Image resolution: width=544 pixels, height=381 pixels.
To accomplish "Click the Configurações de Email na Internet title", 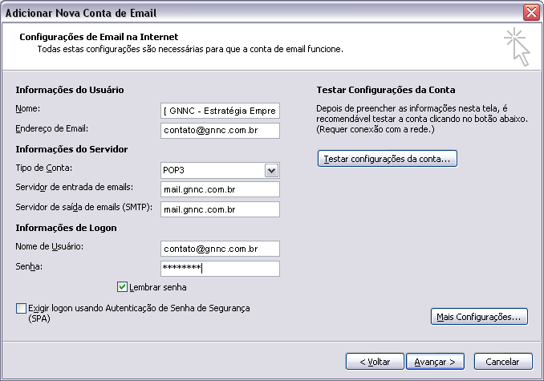I will coord(99,37).
